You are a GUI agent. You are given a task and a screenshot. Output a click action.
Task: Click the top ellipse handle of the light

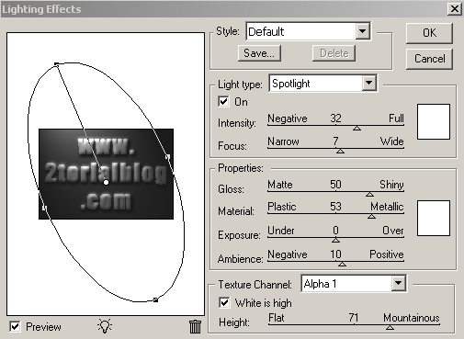click(56, 64)
